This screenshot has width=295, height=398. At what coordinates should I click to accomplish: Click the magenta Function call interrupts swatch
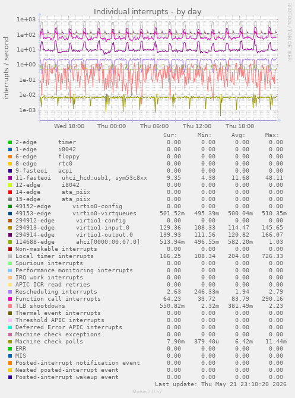pos(10,299)
